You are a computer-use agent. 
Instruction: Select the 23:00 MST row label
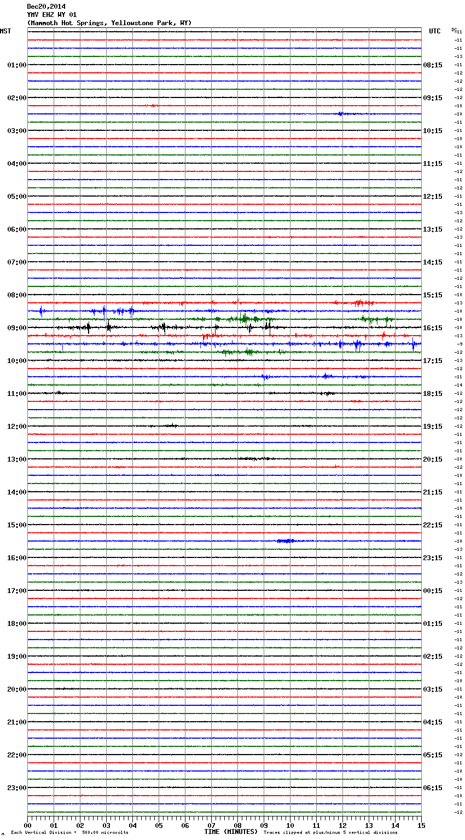16,788
